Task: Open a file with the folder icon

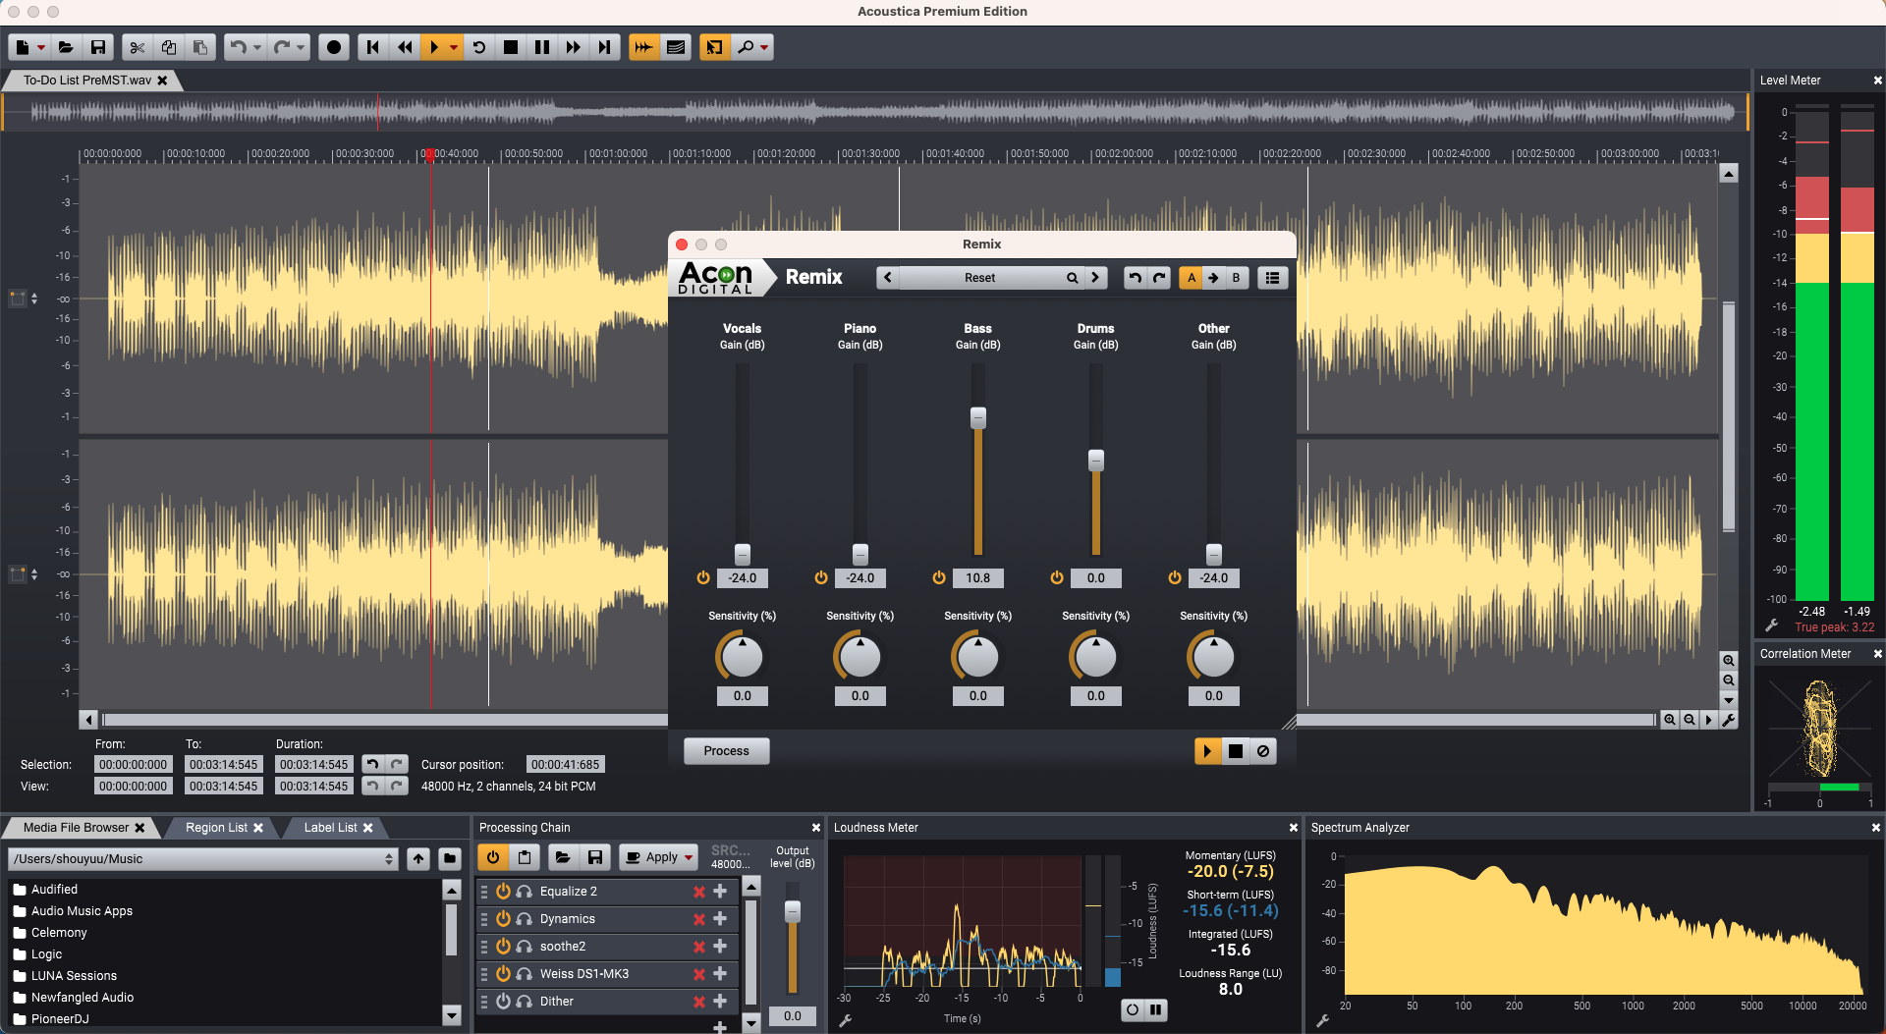Action: [x=66, y=47]
